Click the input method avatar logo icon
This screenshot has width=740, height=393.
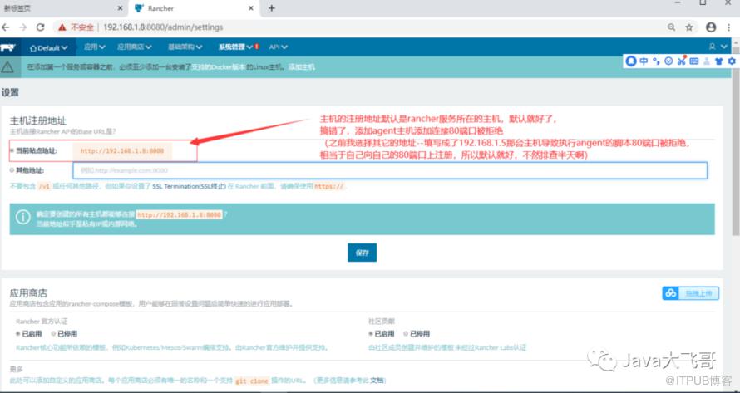631,61
